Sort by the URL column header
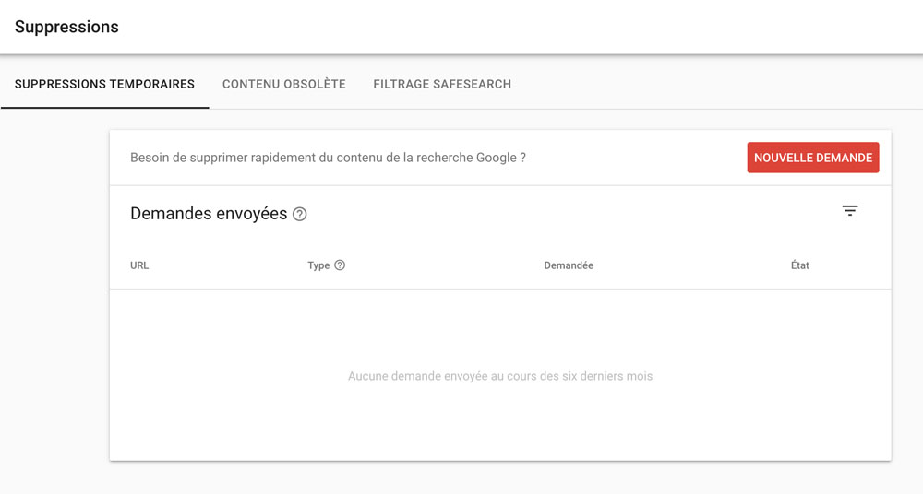The image size is (923, 494). click(x=139, y=265)
